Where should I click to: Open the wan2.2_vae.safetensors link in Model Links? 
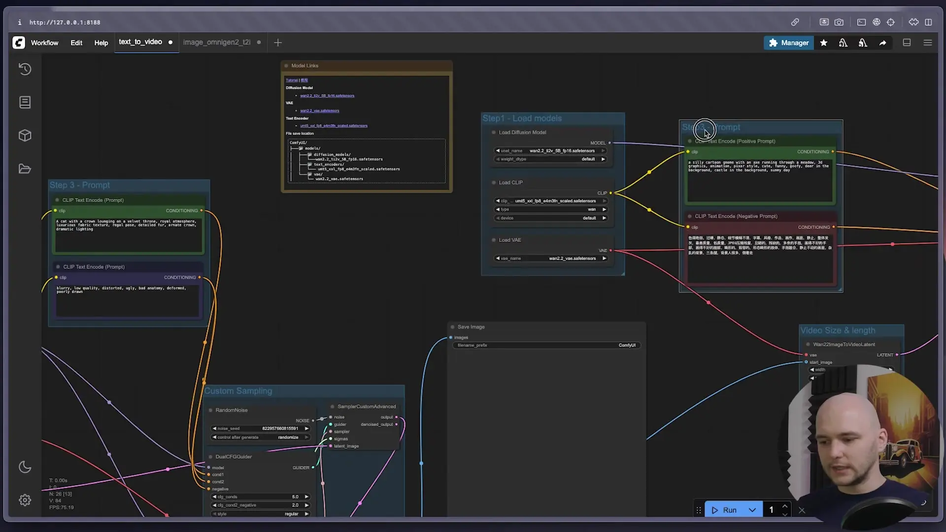320,111
